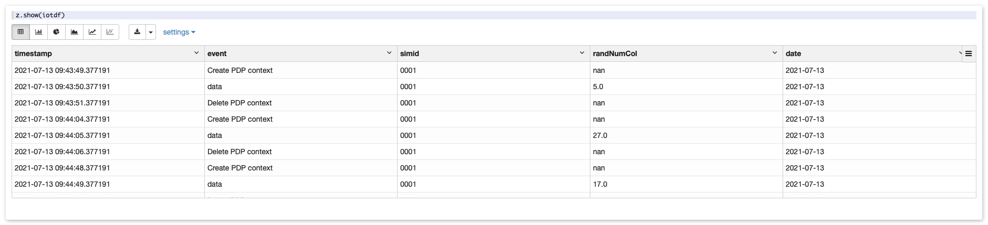The width and height of the screenshot is (988, 225).
Task: Select the cell with value 27.0
Action: pyautogui.click(x=600, y=135)
